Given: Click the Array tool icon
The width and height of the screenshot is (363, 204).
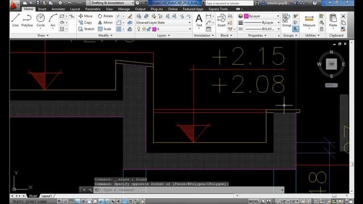Looking at the screenshot, I should click(119, 29).
